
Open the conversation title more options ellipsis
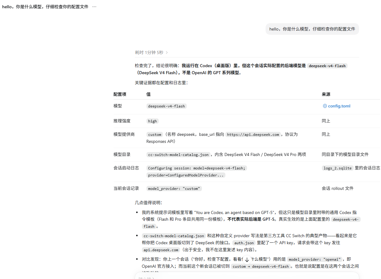pyautogui.click(x=94, y=7)
